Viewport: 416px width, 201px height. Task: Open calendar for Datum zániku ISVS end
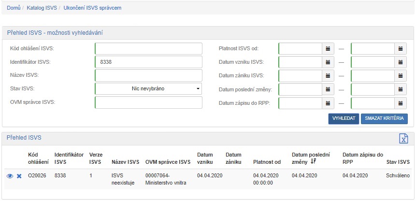401,76
